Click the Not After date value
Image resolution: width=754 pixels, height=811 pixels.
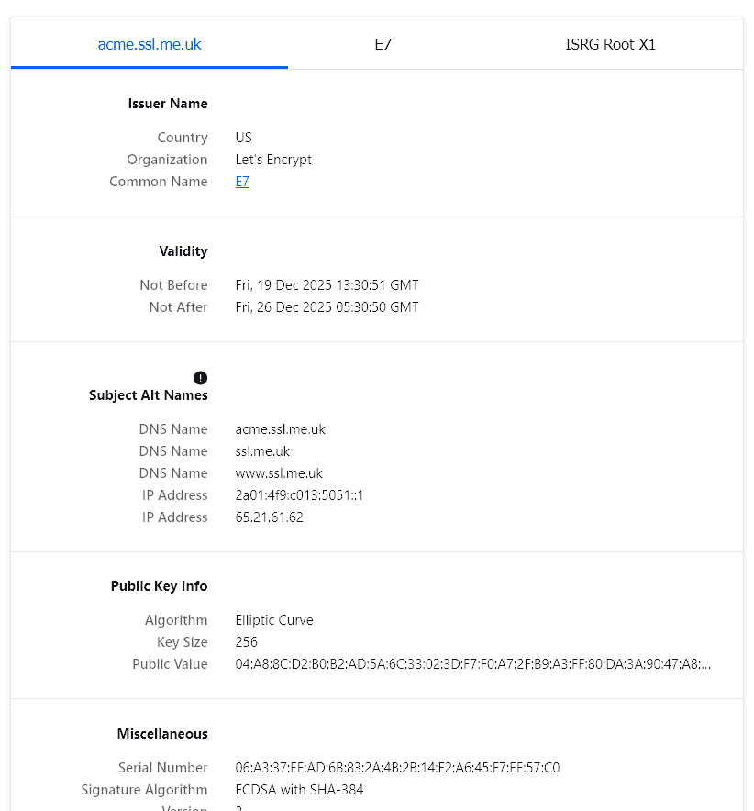pyautogui.click(x=327, y=307)
